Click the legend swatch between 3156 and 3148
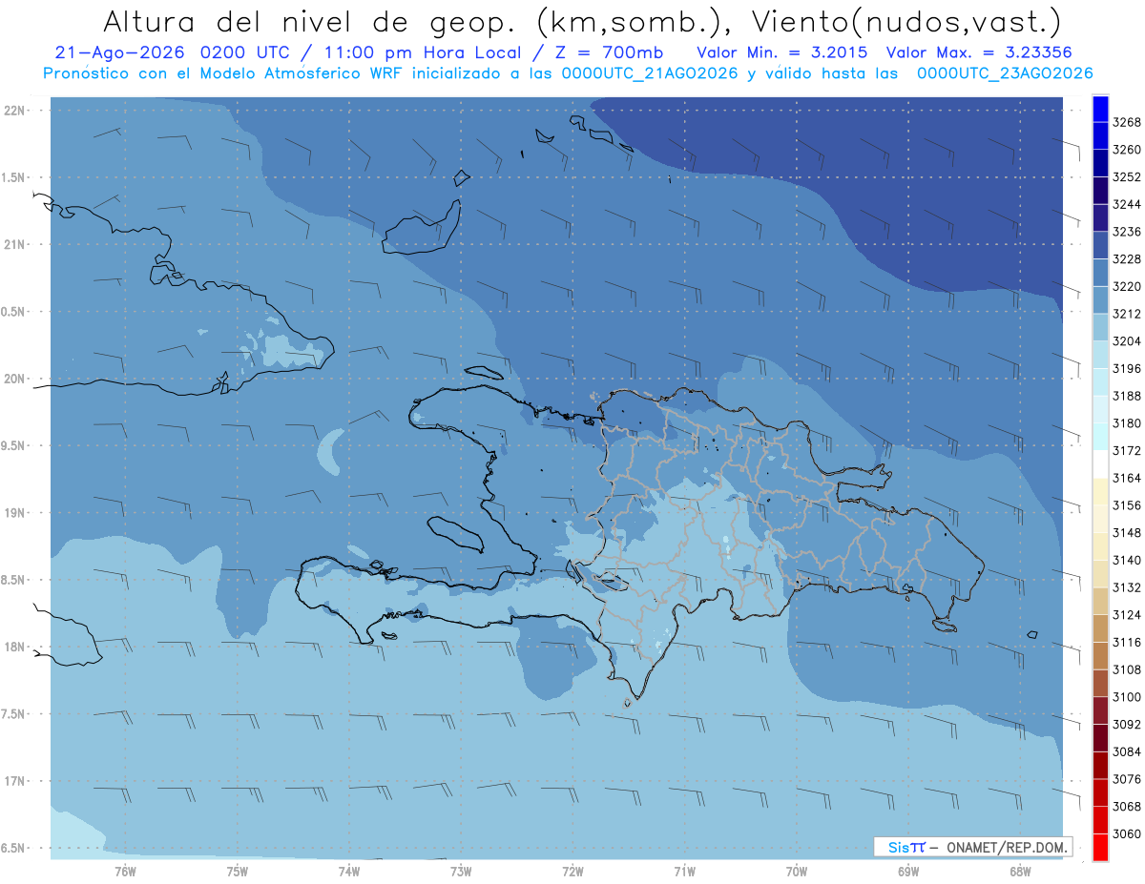This screenshot has height=884, width=1145. coord(1100,519)
